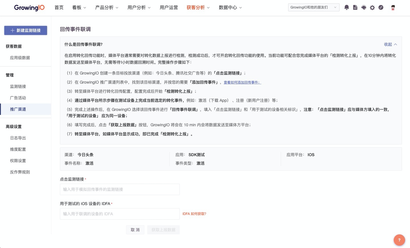Open settings via the gear icon
The height and width of the screenshot is (248, 410).
coord(372,8)
